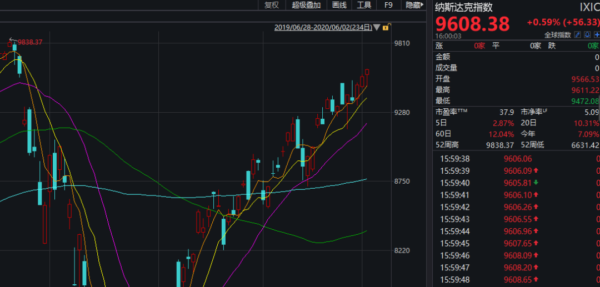Expand the date range dropdown triangle
Image resolution: width=600 pixels, height=287 pixels.
point(377,27)
